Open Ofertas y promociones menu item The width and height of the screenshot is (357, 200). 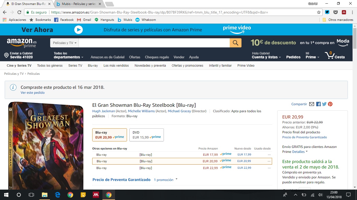187,66
